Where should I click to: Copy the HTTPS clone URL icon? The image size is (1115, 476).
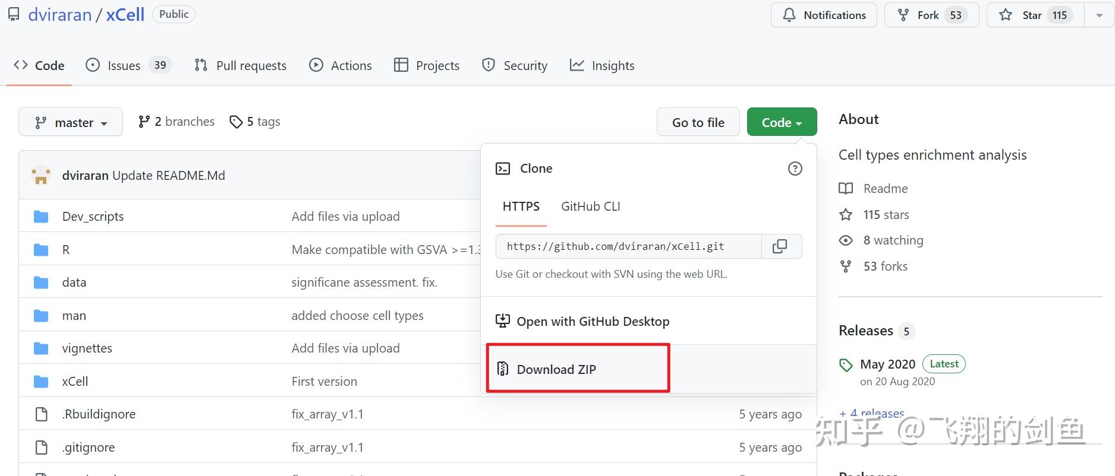click(x=780, y=246)
